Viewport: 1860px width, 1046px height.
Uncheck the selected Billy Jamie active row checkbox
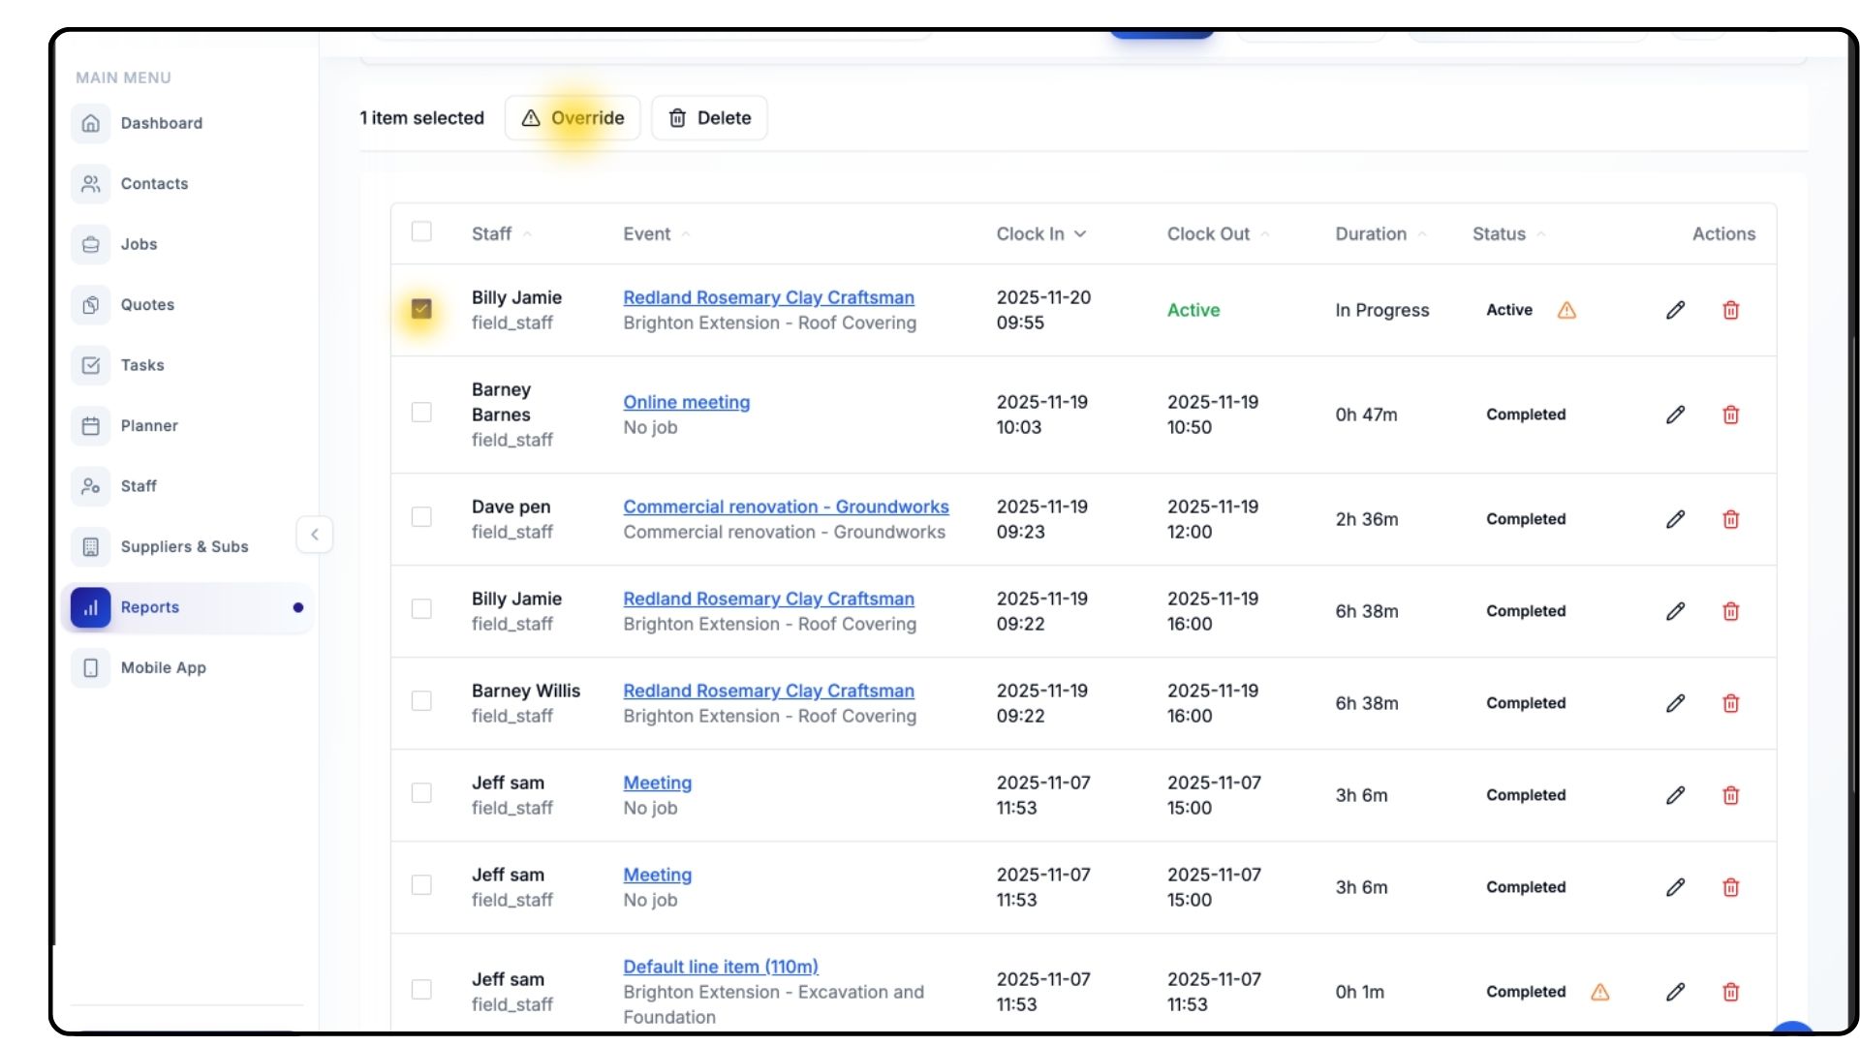pos(421,309)
